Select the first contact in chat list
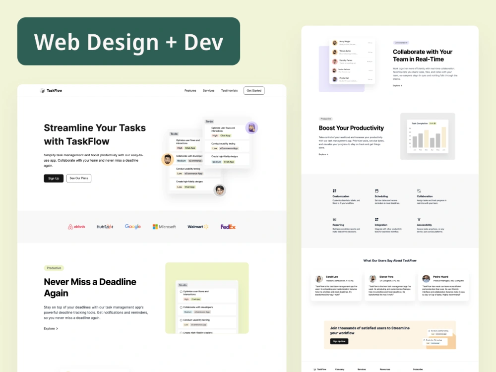The width and height of the screenshot is (496, 372). click(352, 42)
